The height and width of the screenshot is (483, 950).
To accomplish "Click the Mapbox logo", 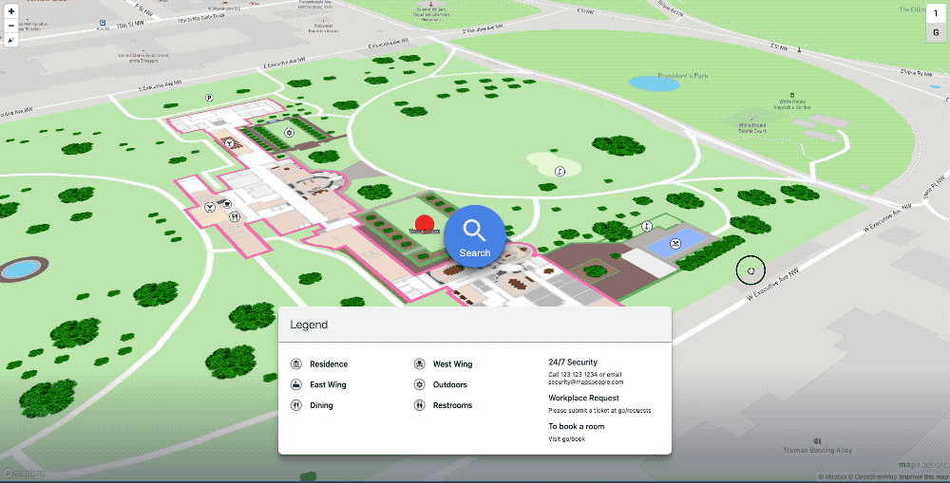I will tap(21, 472).
